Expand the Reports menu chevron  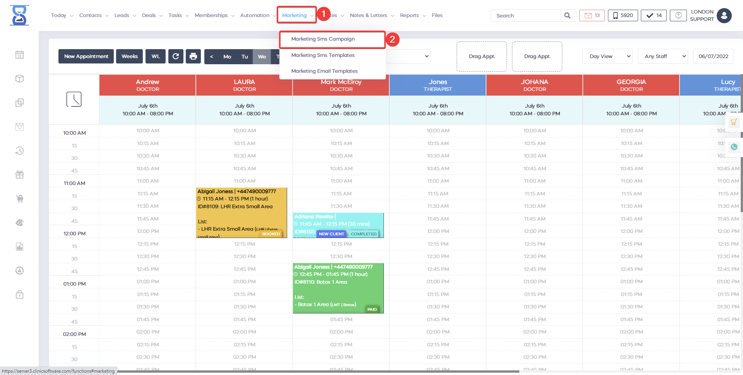pos(424,16)
